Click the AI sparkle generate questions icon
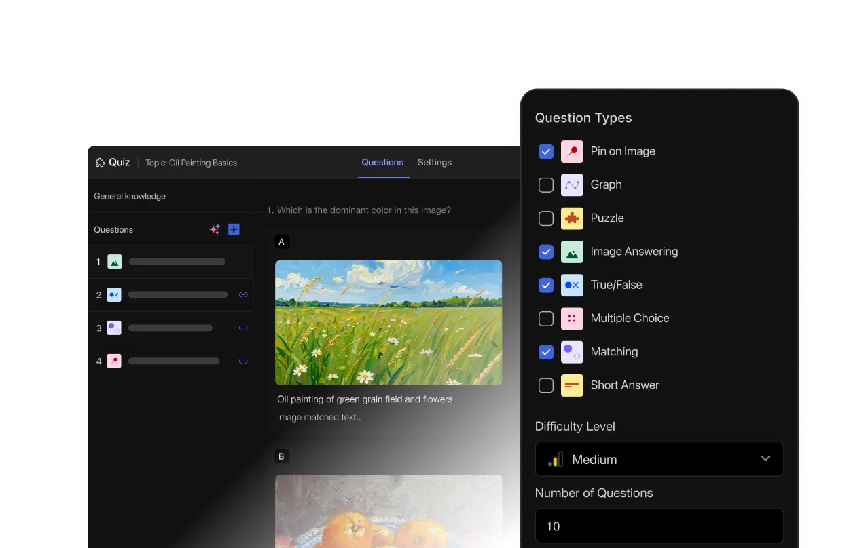 point(215,229)
